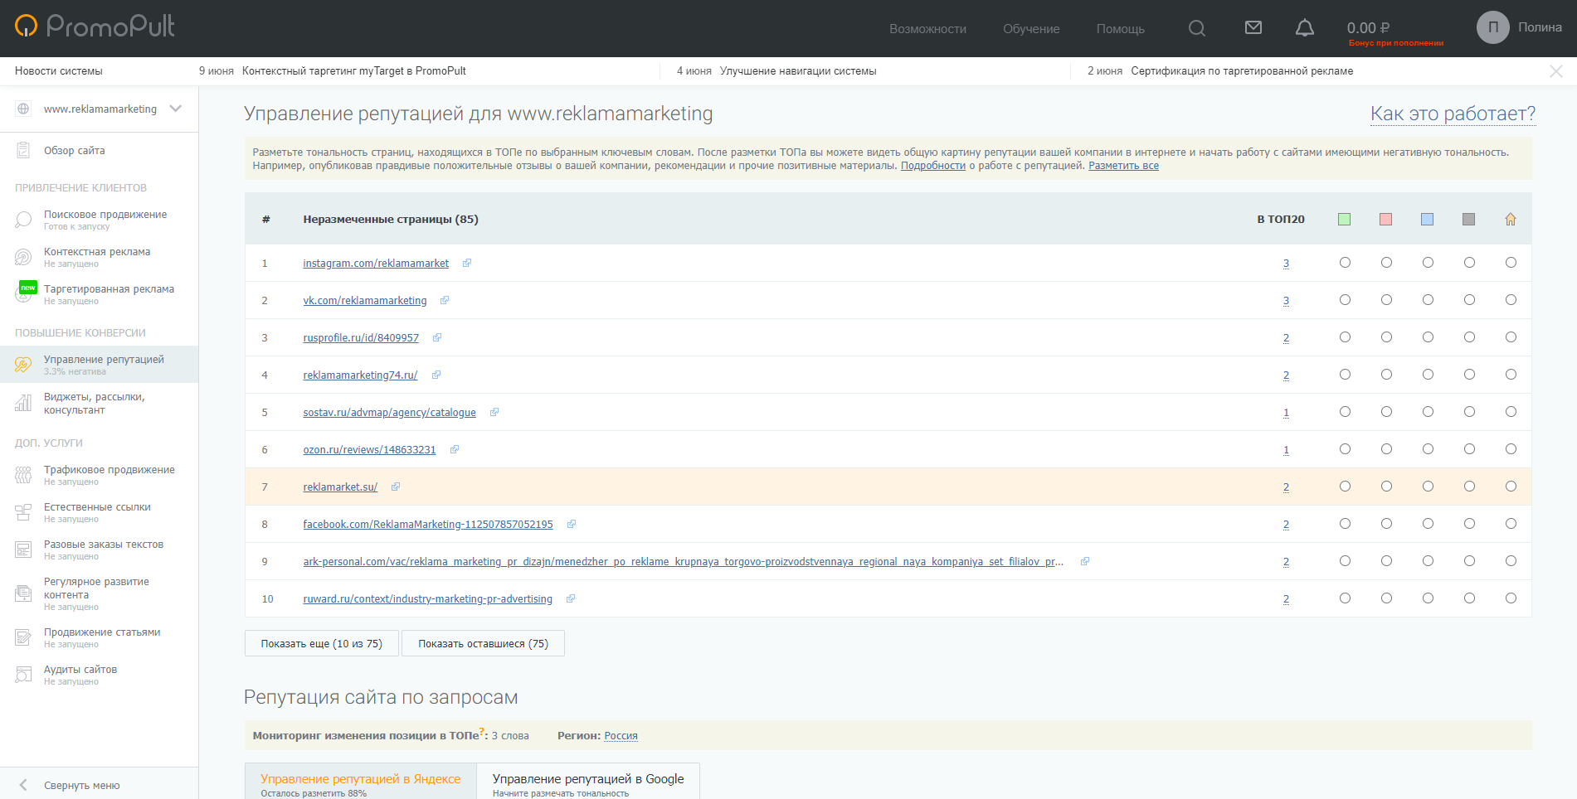This screenshot has height=799, width=1577.
Task: Click the home icon column header
Action: point(1511,219)
